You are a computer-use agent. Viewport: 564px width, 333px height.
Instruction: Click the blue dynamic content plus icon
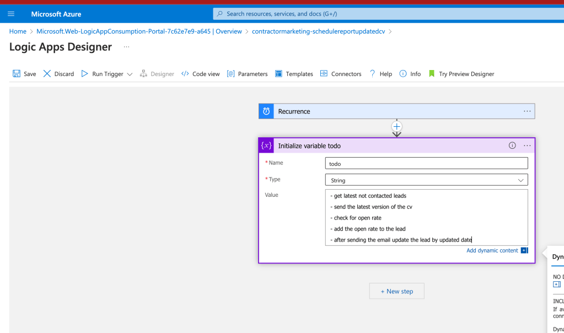524,250
